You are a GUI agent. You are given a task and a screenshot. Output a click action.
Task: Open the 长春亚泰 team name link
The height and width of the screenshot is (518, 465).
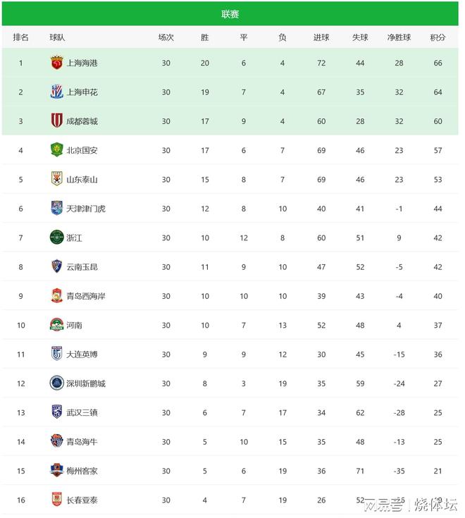(x=82, y=500)
